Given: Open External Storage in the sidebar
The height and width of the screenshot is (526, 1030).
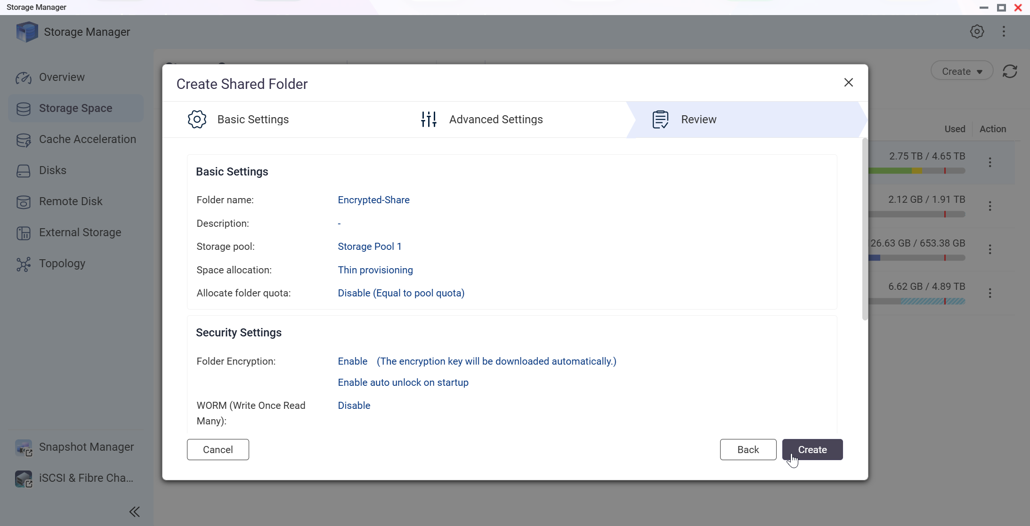Looking at the screenshot, I should tap(76, 232).
